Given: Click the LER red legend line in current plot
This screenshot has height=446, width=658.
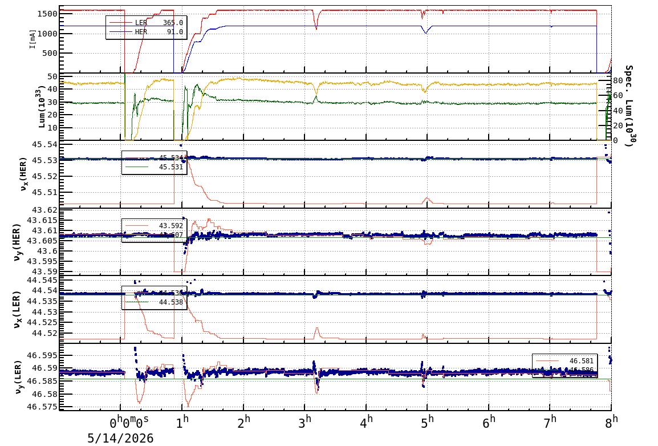Looking at the screenshot, I should [120, 23].
